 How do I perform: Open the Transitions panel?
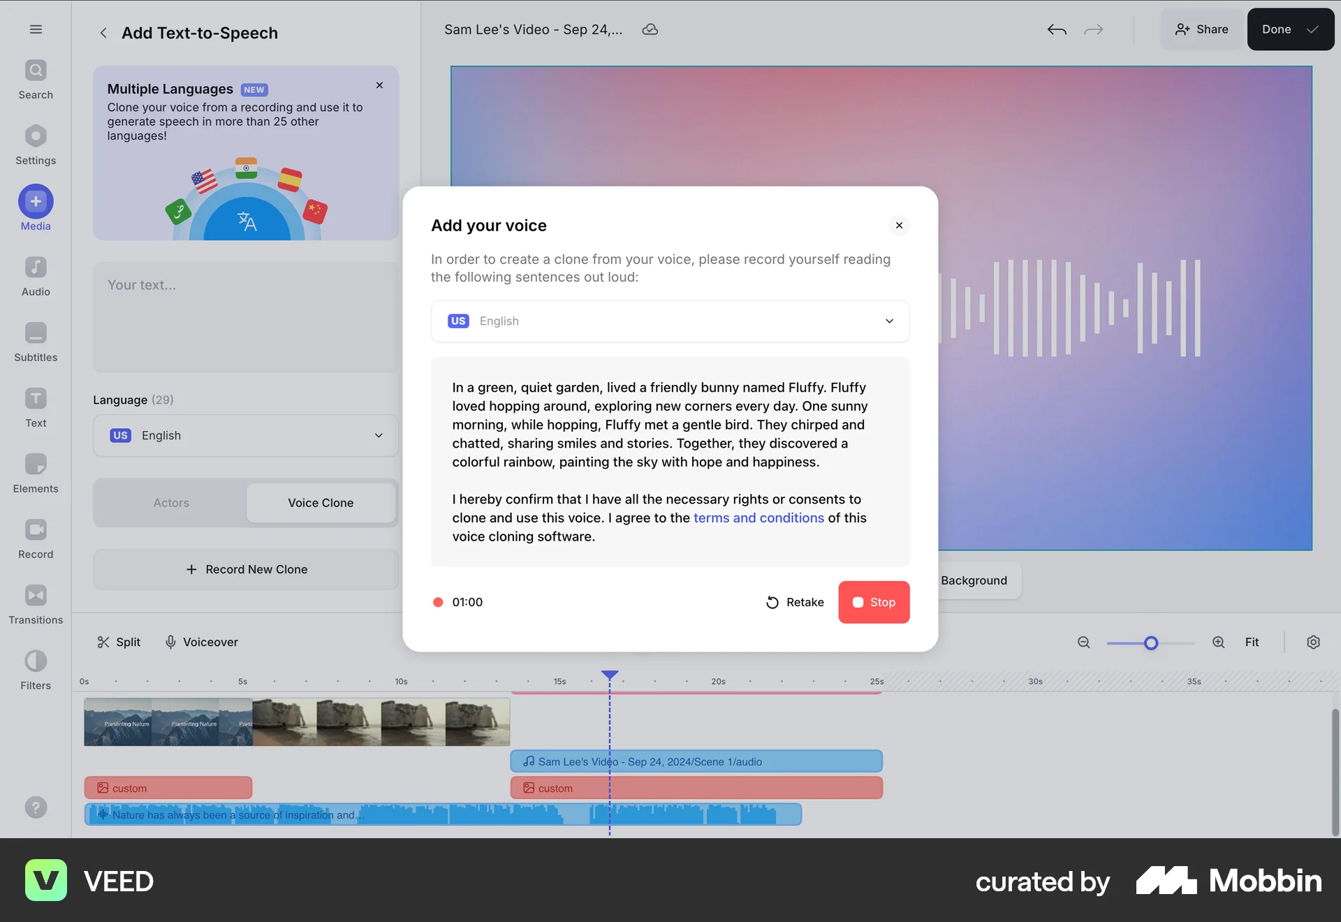click(35, 603)
